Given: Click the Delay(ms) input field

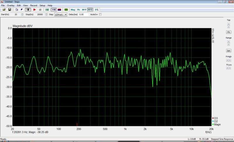Looking at the screenshot, I should (83, 14).
